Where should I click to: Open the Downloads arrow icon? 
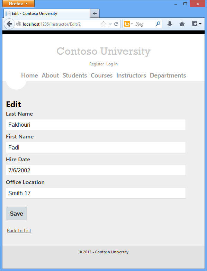pos(170,24)
